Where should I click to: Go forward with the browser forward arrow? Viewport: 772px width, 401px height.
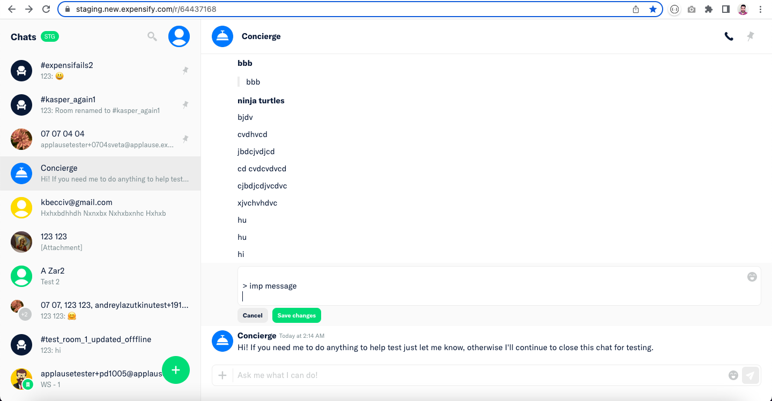[29, 9]
